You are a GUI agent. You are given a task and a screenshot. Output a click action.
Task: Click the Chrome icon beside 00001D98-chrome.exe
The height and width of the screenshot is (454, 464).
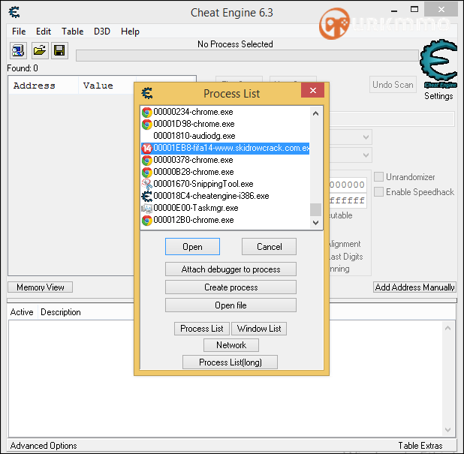click(146, 125)
